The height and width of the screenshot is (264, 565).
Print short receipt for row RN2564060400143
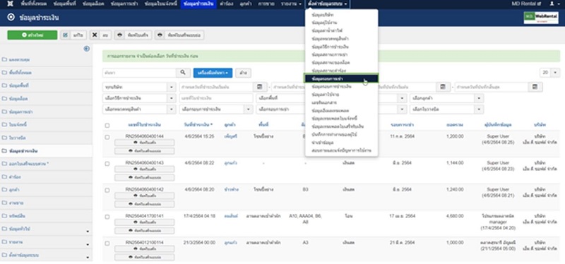tap(145, 178)
